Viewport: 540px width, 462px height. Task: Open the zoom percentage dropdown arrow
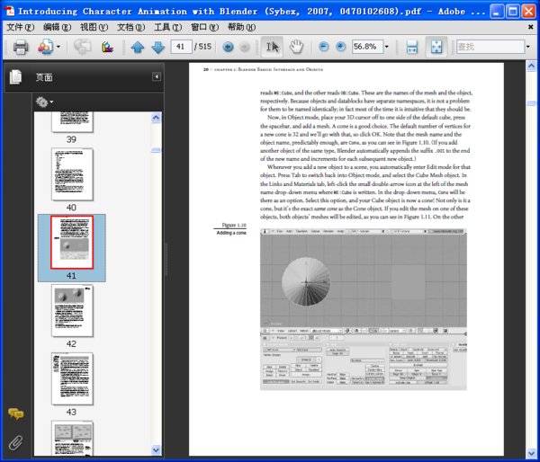click(387, 47)
